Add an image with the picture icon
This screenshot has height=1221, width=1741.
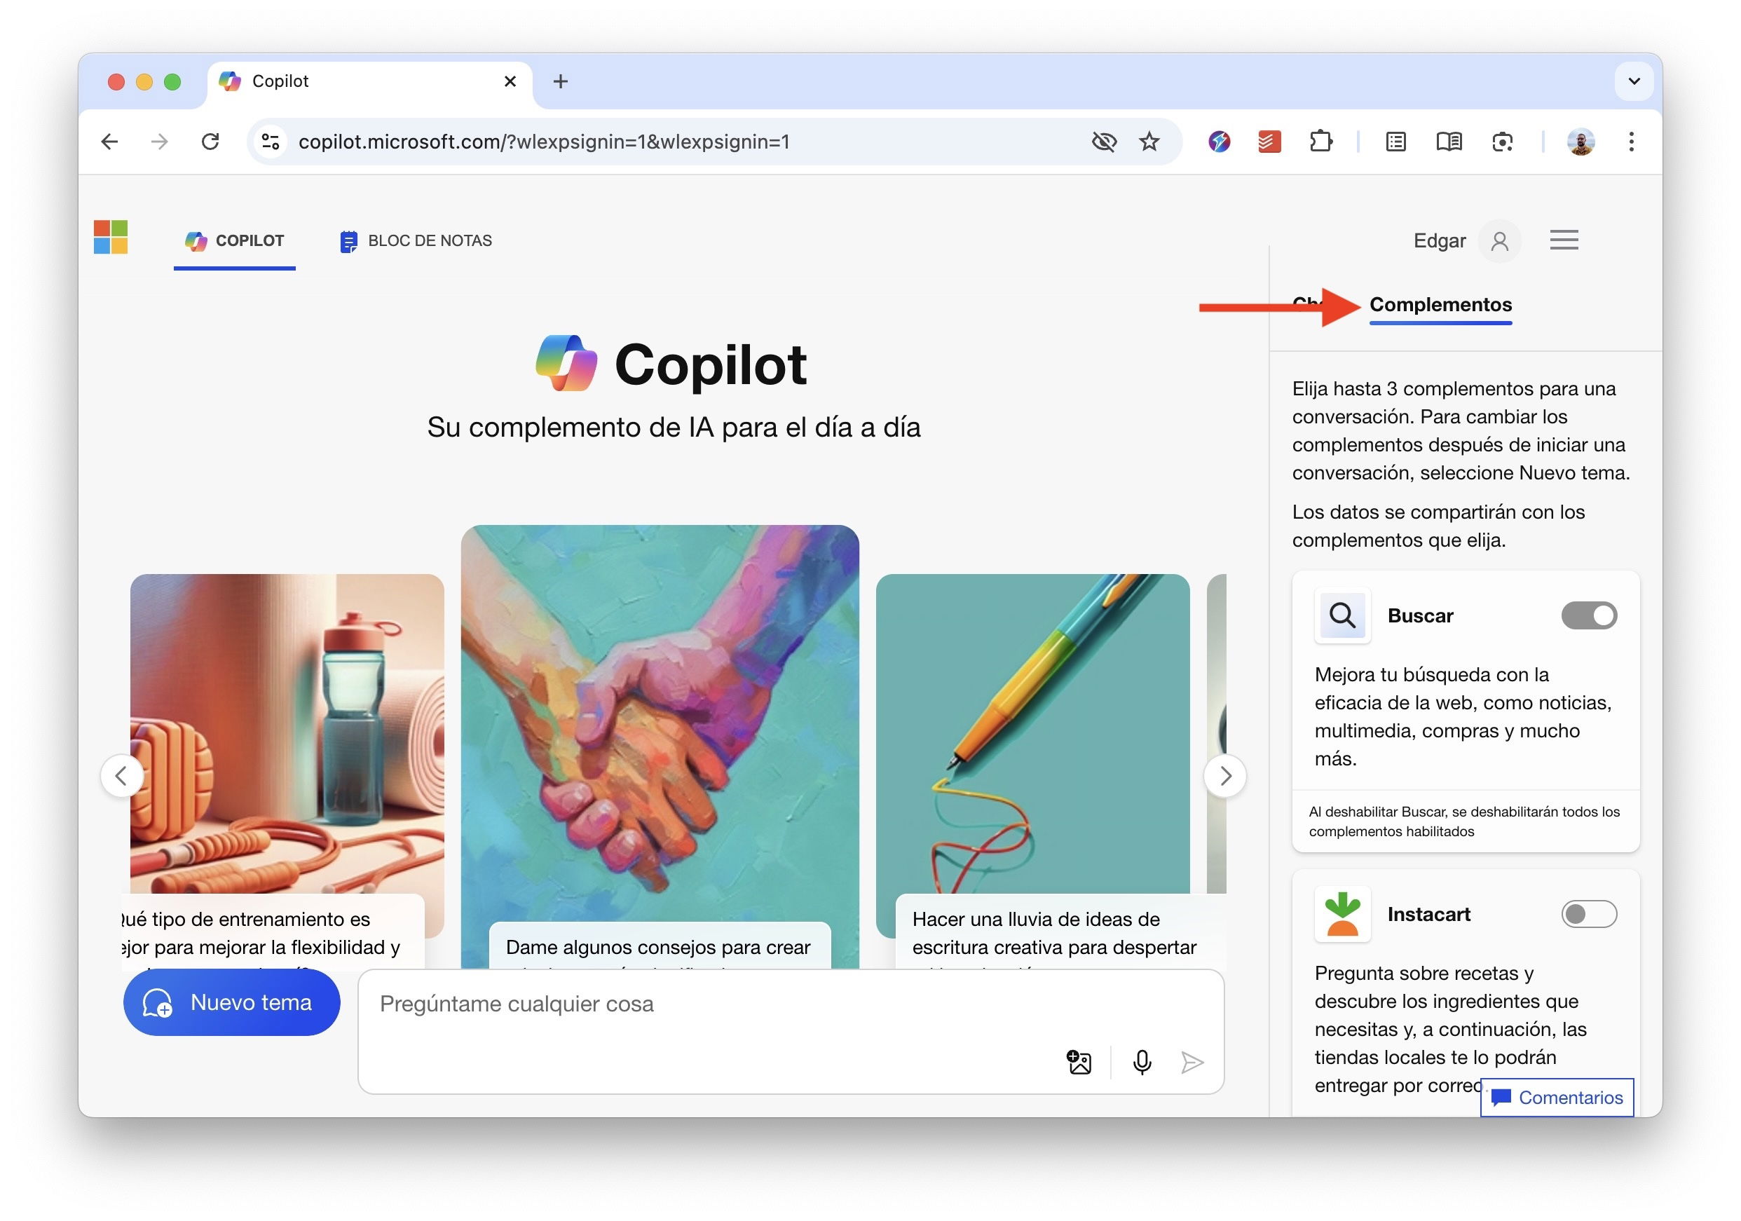click(1078, 1063)
